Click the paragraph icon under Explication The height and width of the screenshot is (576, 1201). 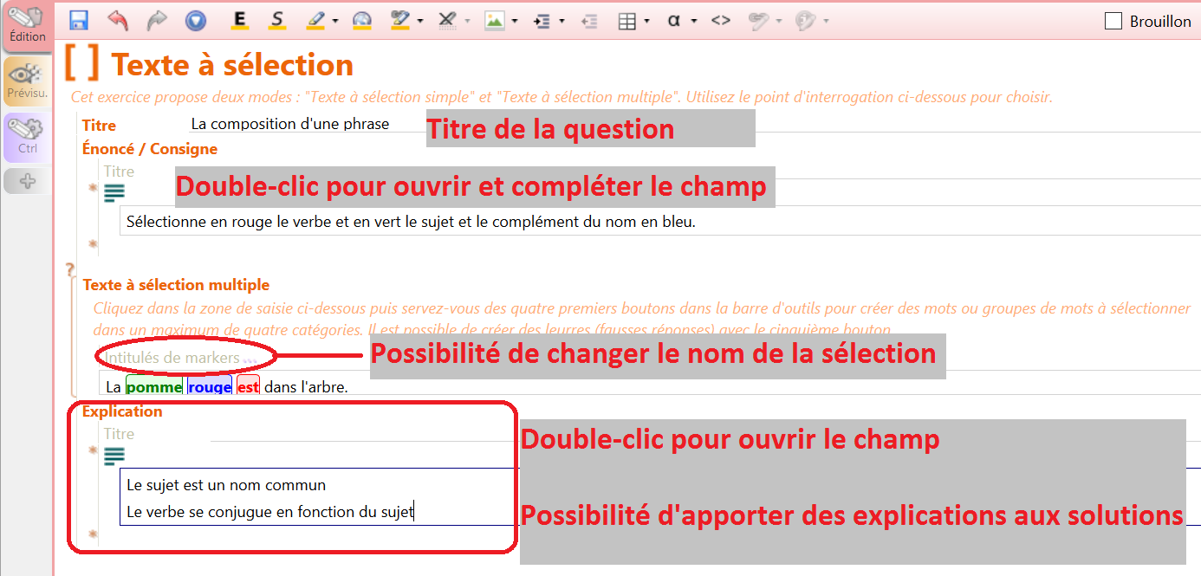pos(114,456)
